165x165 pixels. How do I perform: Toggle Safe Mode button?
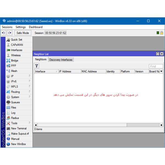click(x=23, y=33)
